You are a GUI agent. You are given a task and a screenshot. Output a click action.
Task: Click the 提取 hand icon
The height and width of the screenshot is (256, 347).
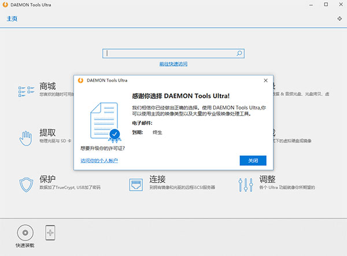(25, 138)
